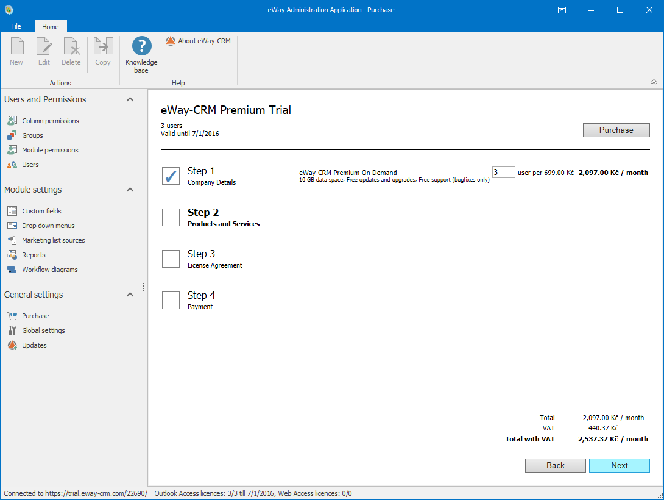The image size is (664, 500).
Task: Minimize the eWay Administration window
Action: [x=591, y=10]
